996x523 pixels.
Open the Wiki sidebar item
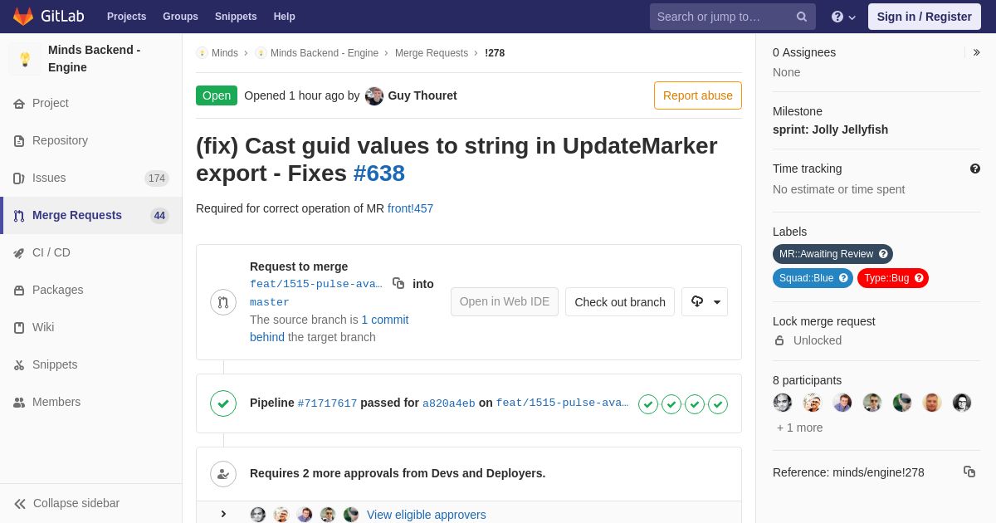point(91,327)
